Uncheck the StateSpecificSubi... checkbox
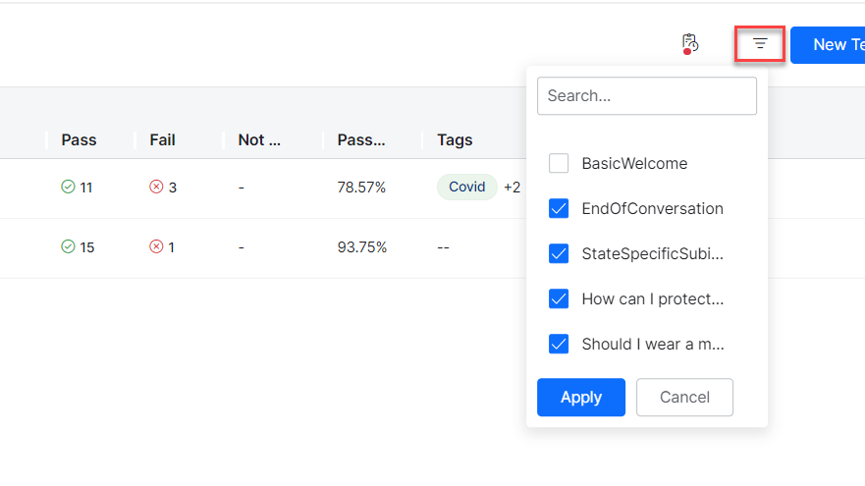The image size is (865, 486). 559,254
